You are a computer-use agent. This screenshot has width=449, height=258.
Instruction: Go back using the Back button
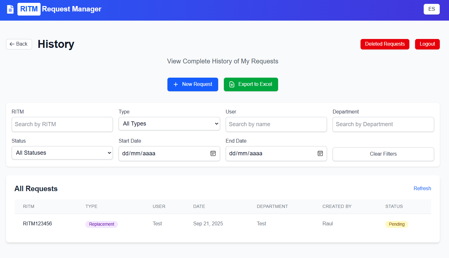tap(19, 44)
